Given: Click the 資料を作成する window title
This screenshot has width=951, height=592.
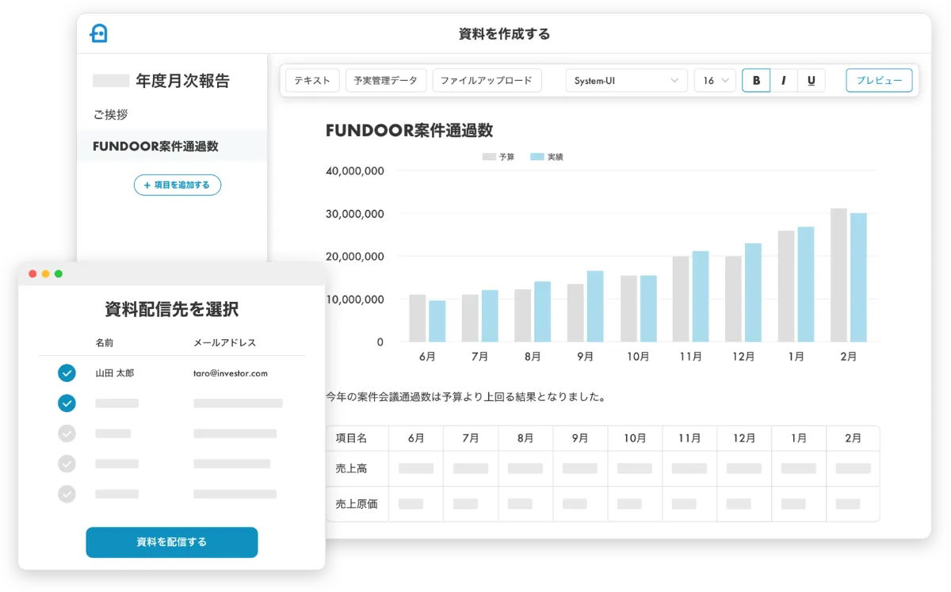Looking at the screenshot, I should point(504,34).
